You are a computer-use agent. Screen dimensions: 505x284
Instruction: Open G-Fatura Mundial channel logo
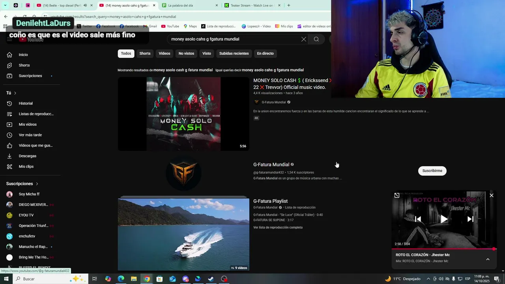183,174
